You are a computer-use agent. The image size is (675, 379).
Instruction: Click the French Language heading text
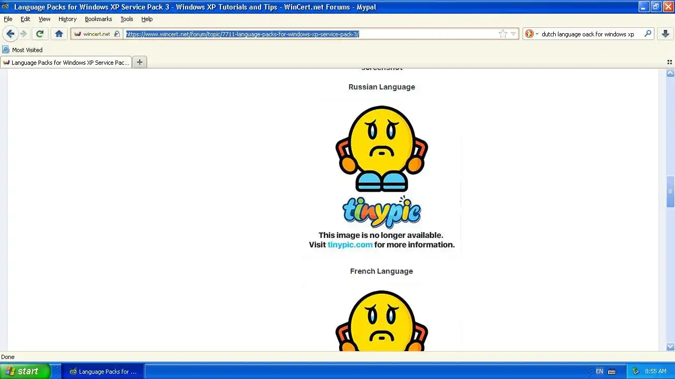tap(381, 271)
